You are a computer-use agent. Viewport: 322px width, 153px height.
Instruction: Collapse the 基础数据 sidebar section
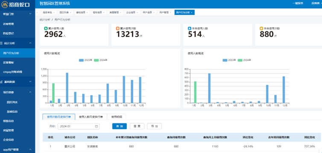pyautogui.click(x=30, y=82)
